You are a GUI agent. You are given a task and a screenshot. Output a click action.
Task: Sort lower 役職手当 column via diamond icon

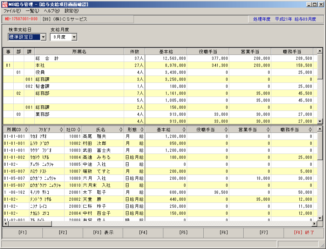click(x=226, y=130)
